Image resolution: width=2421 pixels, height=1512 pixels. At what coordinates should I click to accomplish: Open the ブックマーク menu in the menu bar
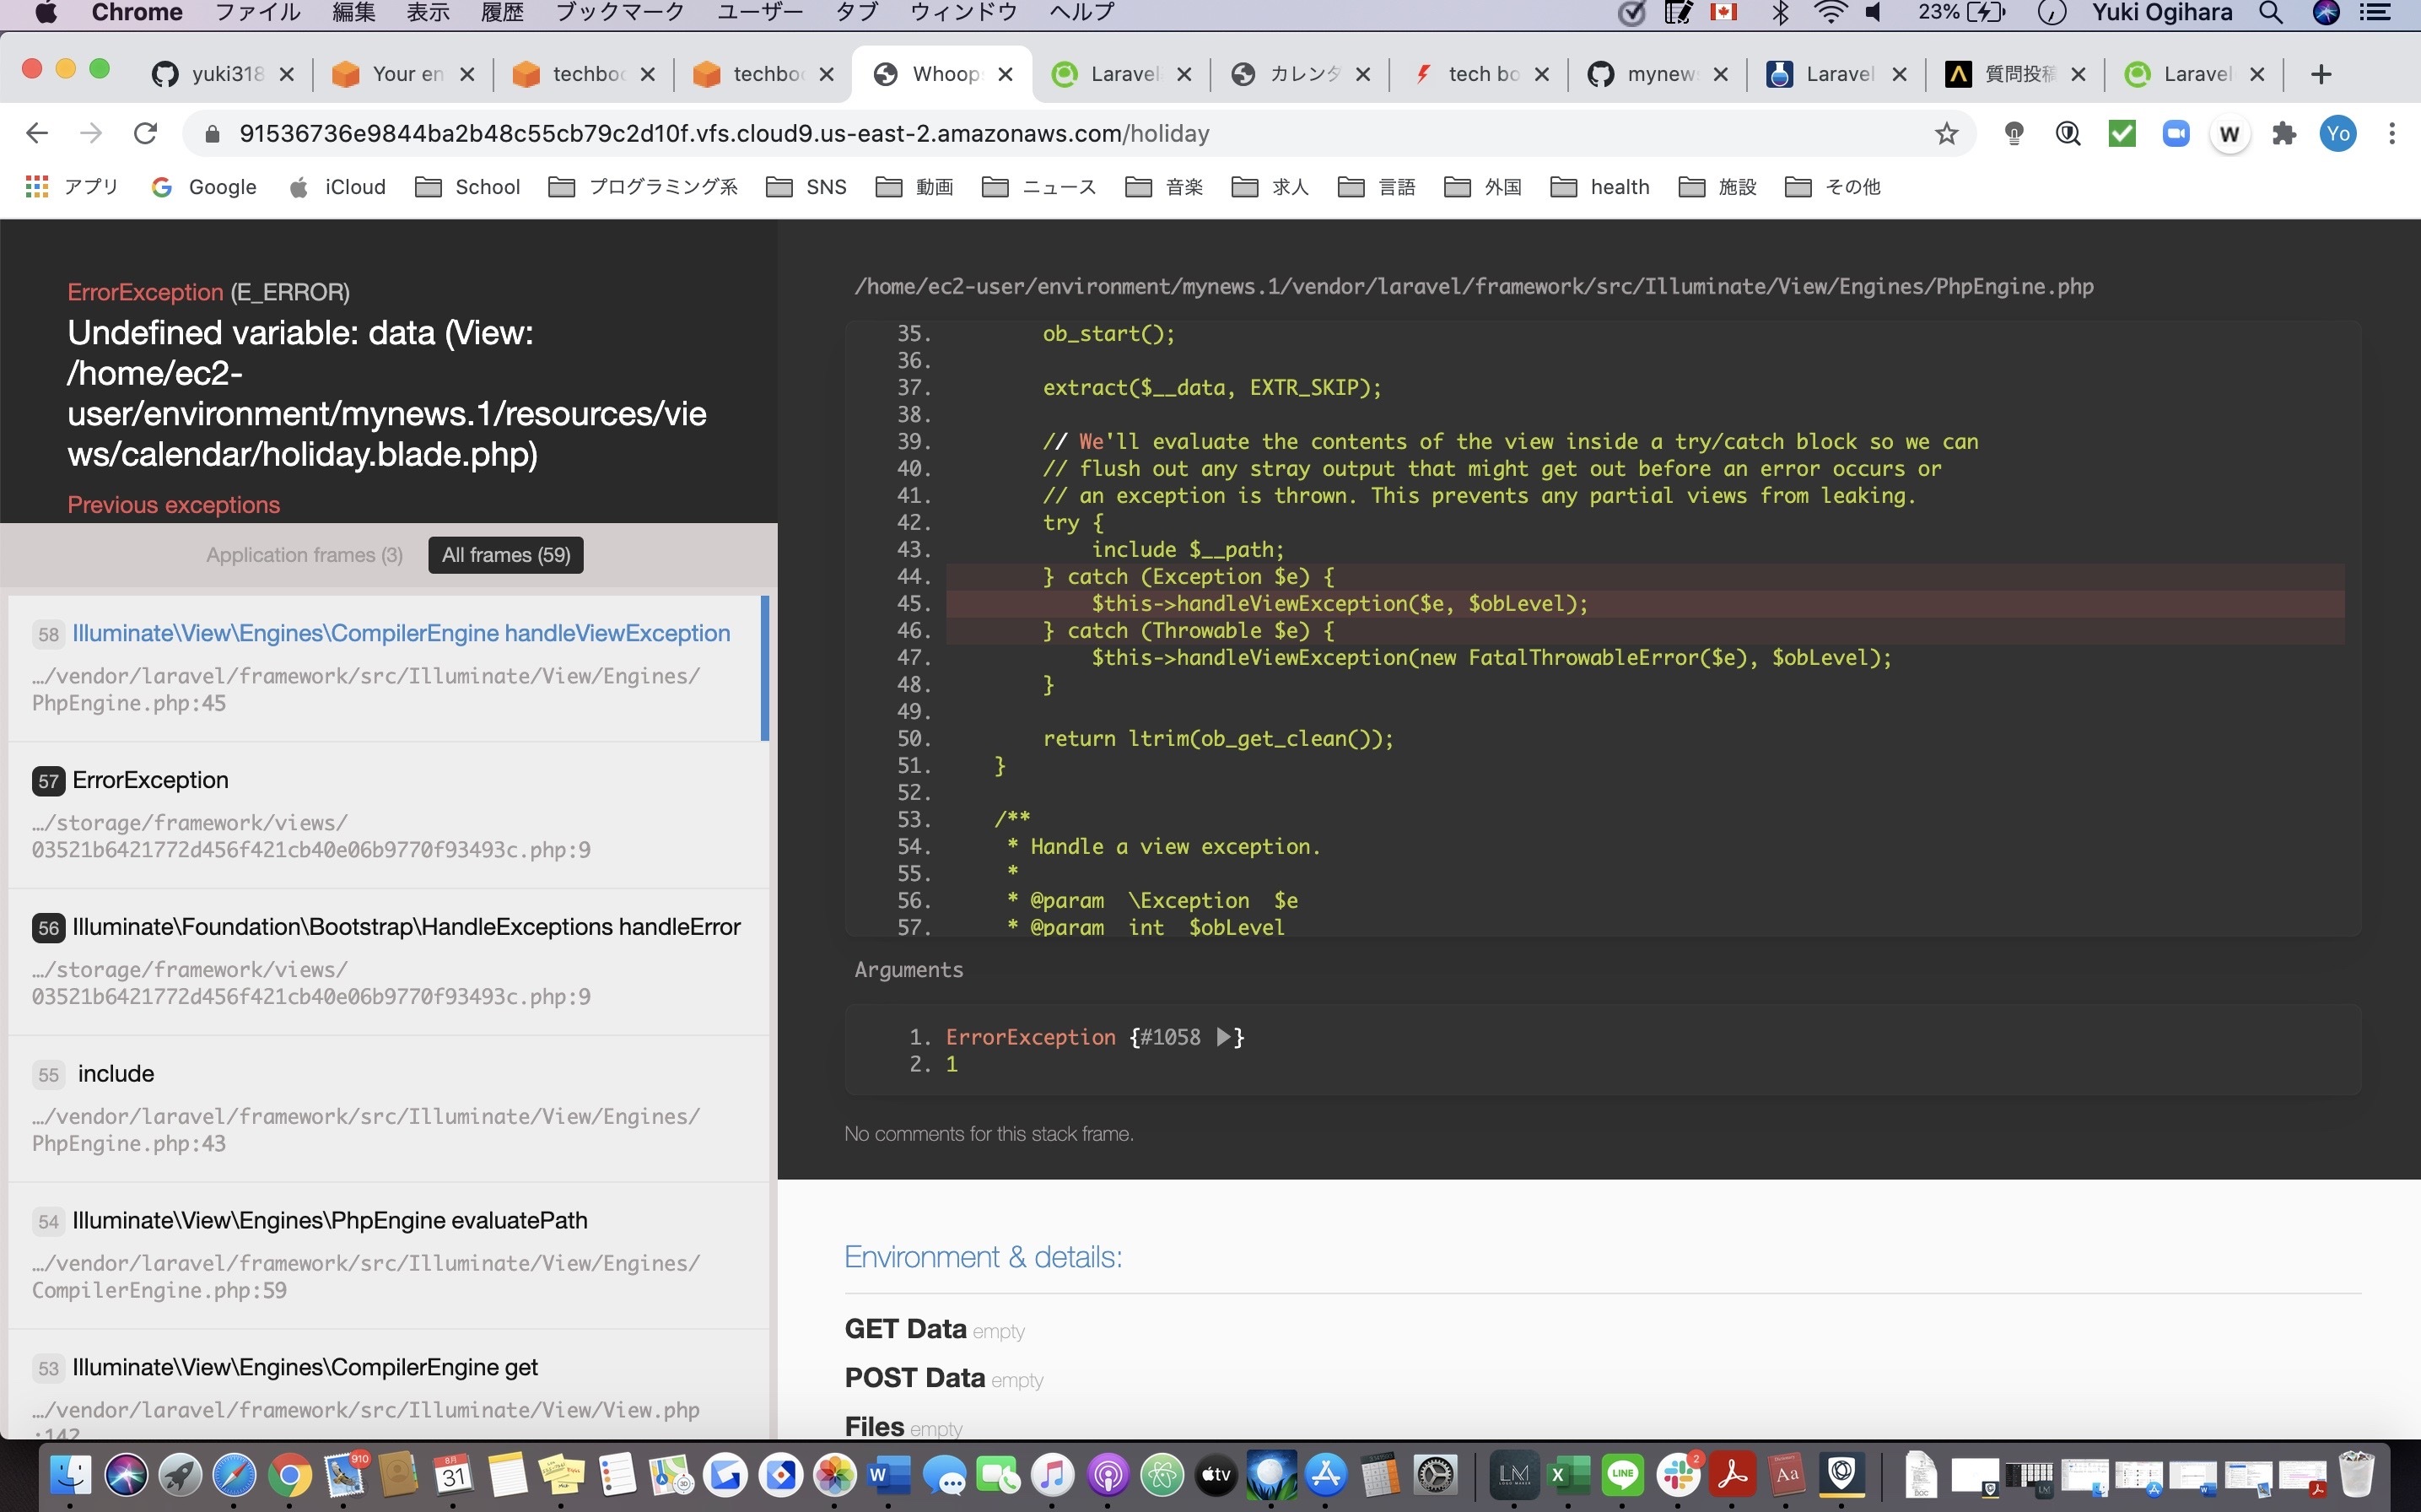[620, 13]
